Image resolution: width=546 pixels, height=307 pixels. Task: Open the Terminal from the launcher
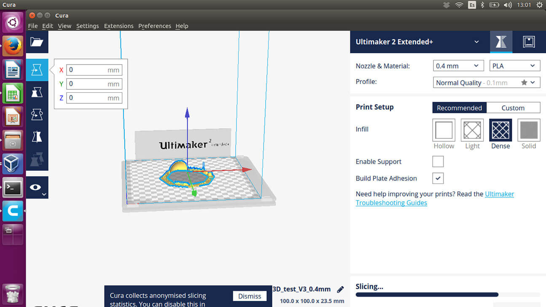click(13, 188)
